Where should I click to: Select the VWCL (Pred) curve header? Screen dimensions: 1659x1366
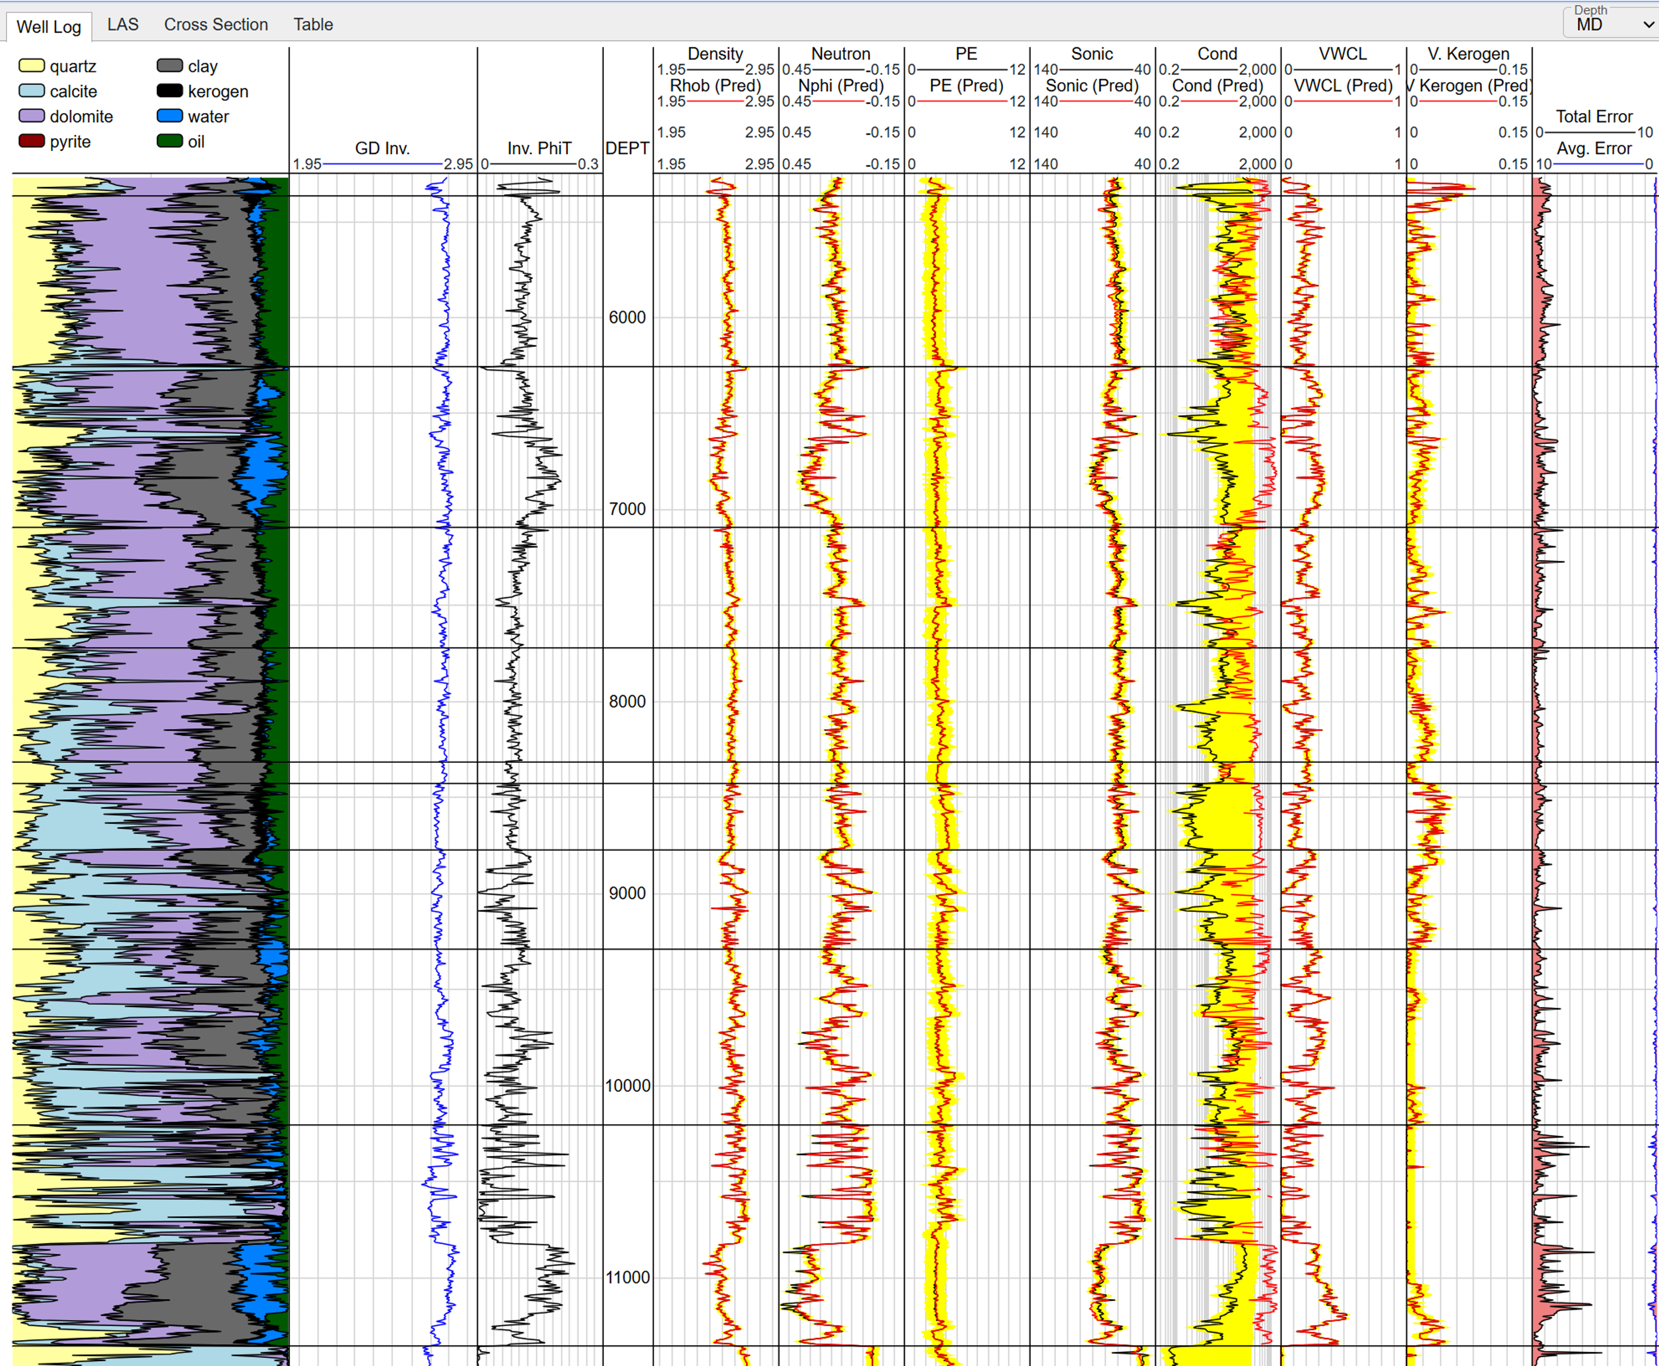pos(1344,85)
